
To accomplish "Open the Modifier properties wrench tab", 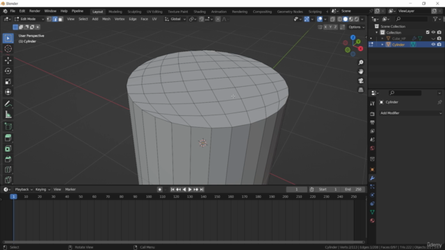I will tap(372, 178).
